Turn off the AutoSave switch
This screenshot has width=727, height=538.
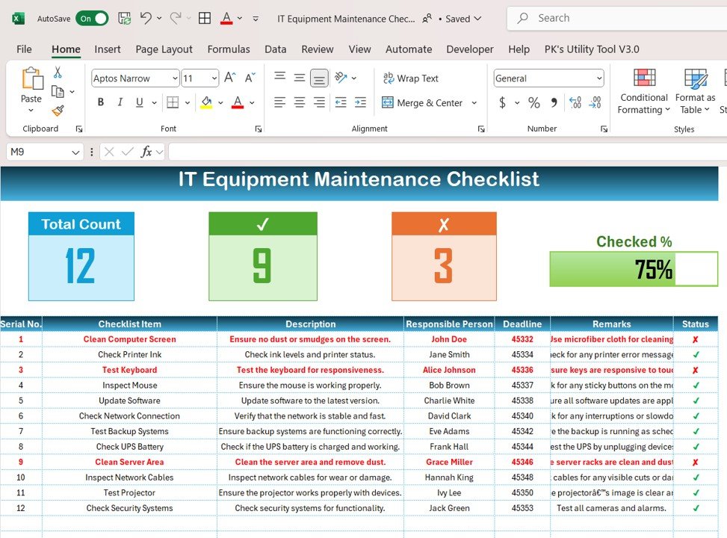coord(92,19)
